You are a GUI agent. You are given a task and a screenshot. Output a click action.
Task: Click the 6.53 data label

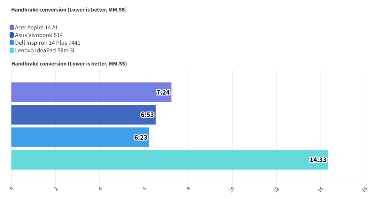tap(148, 115)
